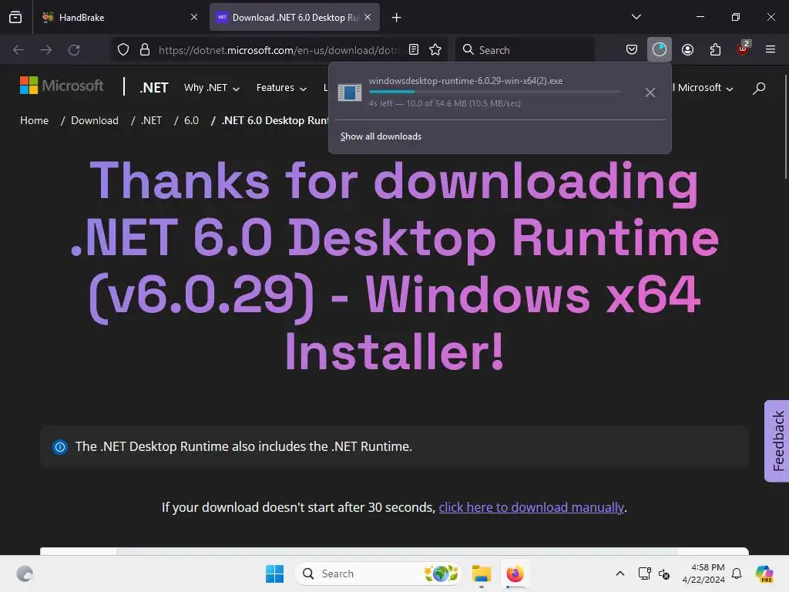Open the clock showing 4:58 PM

703,573
